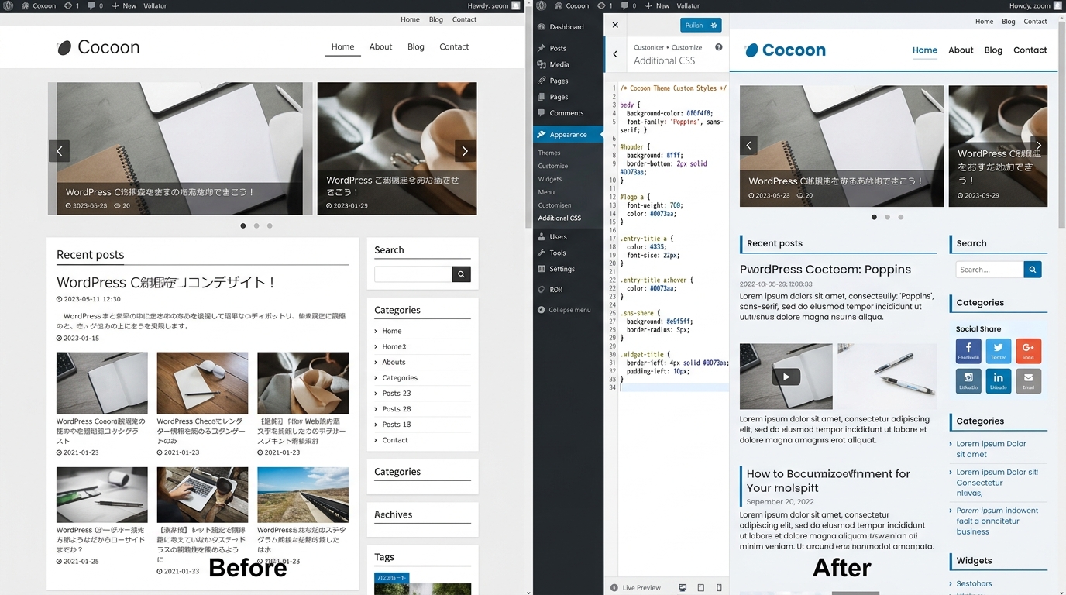Screen dimensions: 1066x595
Task: Select first carousel dot in Before window
Action: (243, 226)
